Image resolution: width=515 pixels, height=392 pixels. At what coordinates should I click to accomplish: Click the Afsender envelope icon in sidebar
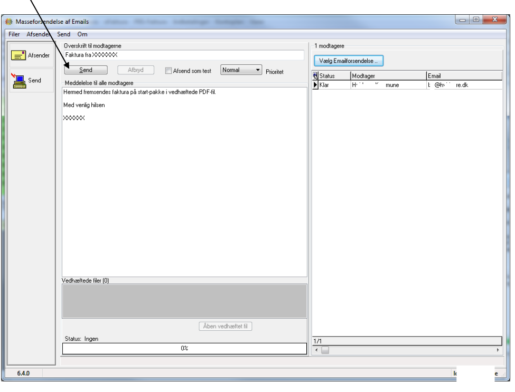coord(18,55)
